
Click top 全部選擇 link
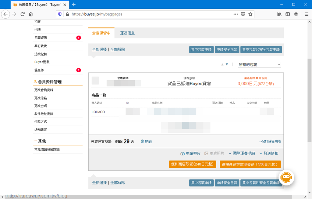point(99,49)
